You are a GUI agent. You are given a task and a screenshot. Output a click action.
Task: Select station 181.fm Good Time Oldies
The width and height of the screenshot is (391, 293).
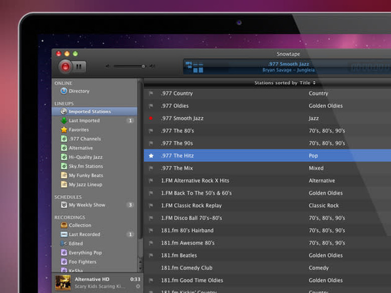(192, 280)
